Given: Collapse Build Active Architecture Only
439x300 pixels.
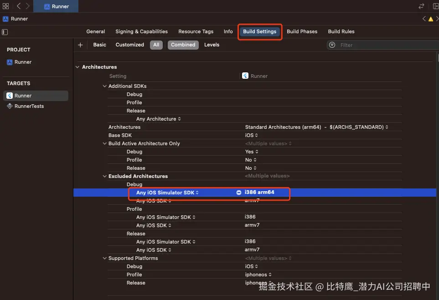Looking at the screenshot, I should tap(104, 143).
